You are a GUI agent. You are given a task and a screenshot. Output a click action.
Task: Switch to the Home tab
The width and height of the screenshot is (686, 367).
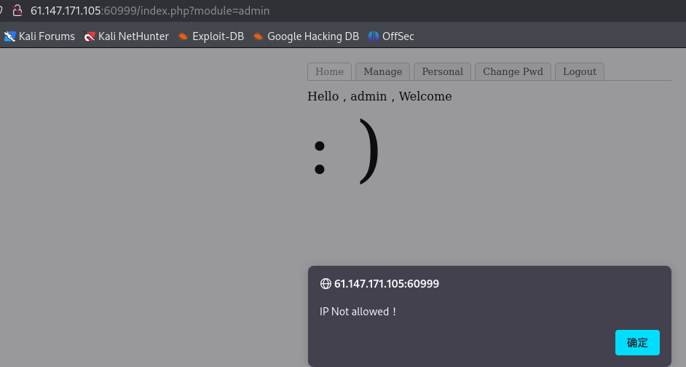(329, 72)
